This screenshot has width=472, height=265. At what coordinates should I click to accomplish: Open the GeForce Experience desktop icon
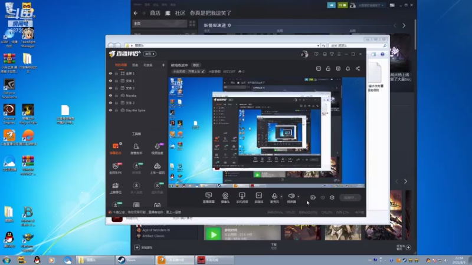9,89
